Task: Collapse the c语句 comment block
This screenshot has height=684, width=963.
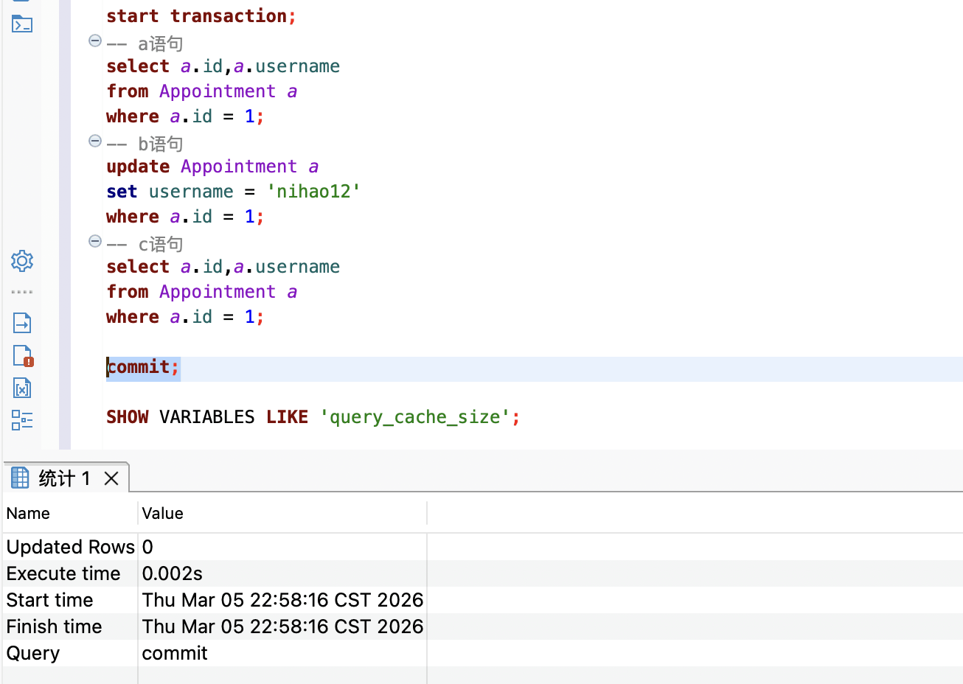Action: [x=95, y=241]
